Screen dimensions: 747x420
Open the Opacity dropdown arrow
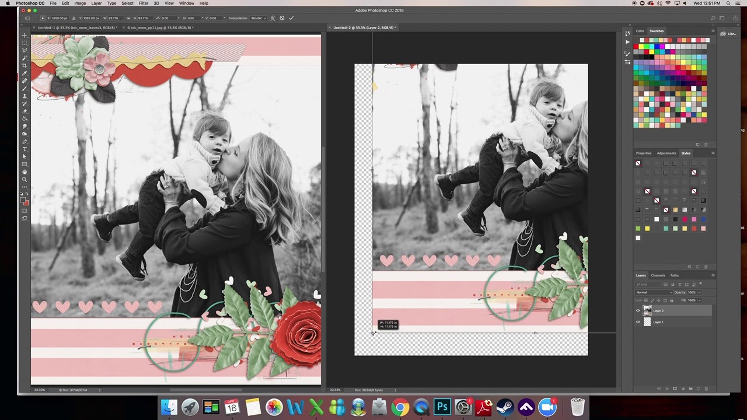[x=700, y=292]
